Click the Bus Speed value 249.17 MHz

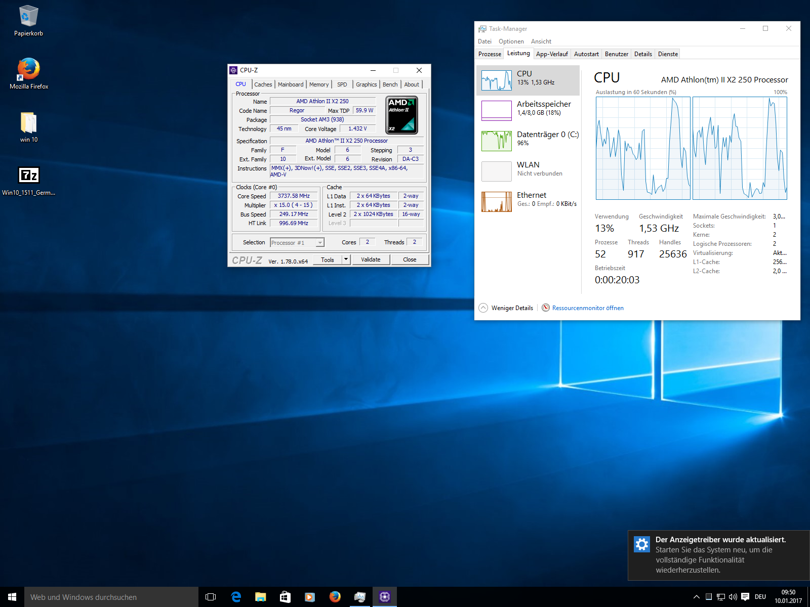tap(294, 214)
